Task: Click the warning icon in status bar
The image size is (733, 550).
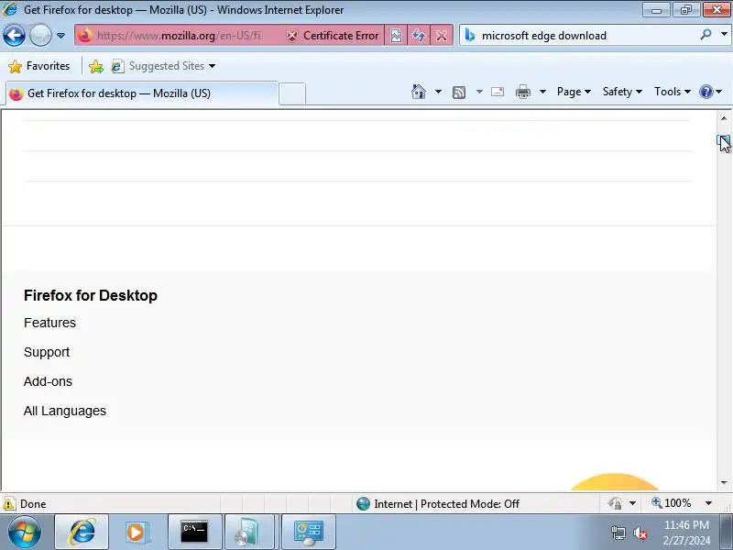Action: point(9,503)
